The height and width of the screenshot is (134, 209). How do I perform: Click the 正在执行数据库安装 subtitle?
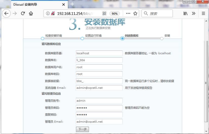98,28
